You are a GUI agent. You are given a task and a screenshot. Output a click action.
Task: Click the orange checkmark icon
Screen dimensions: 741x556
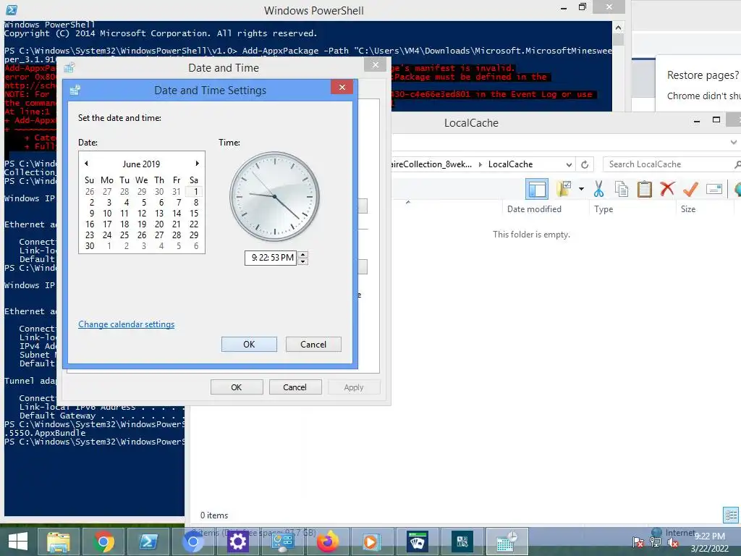coord(690,189)
